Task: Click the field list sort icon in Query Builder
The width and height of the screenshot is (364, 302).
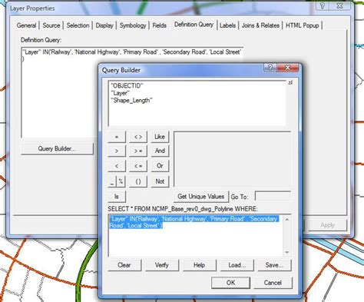Action: coord(290,82)
